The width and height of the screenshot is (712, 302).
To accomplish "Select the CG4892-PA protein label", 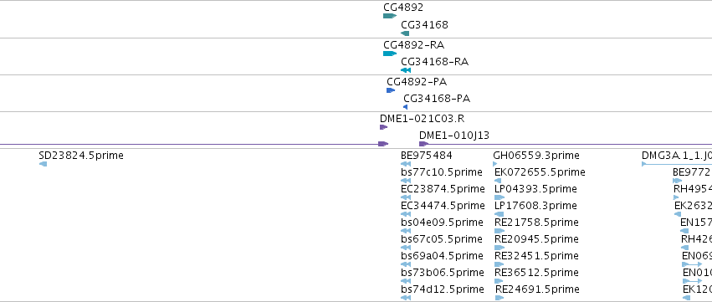I will [x=417, y=82].
